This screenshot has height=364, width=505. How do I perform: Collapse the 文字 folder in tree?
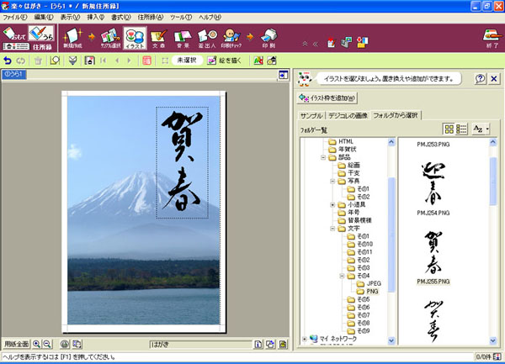click(332, 228)
